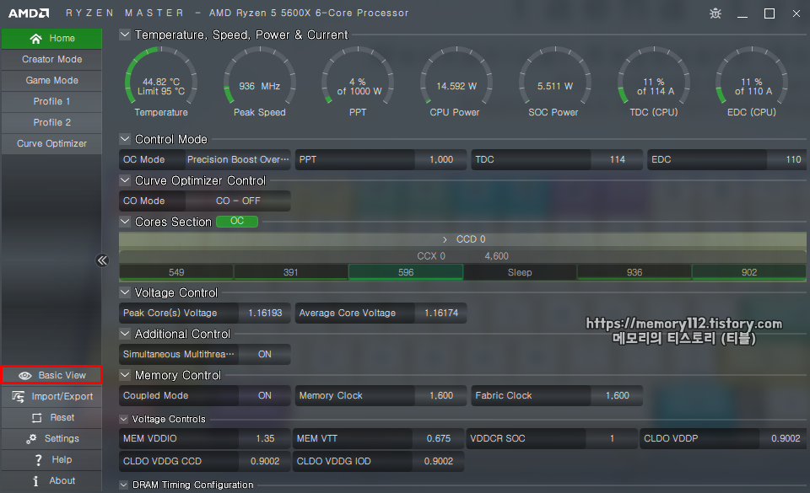
Task: Click the Temperature gauge
Action: coord(161,82)
